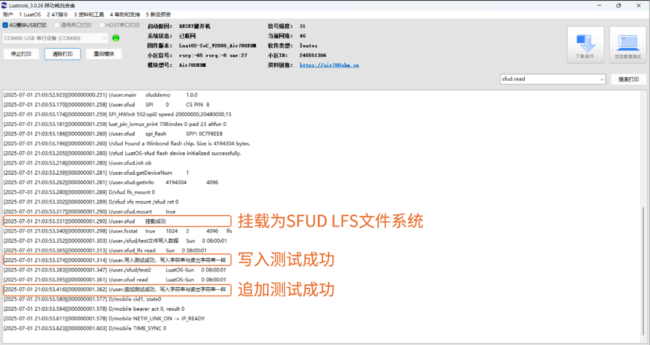Click log line 'D/sfud lfs_mount 0'
This screenshot has width=650, height=345.
coord(79,192)
